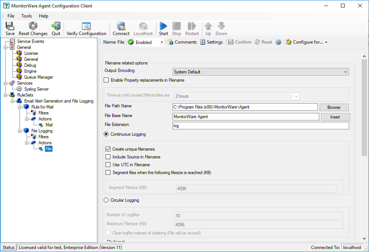Image resolution: width=369 pixels, height=252 pixels.
Task: Select Circular Logging radio button
Action: pos(106,200)
